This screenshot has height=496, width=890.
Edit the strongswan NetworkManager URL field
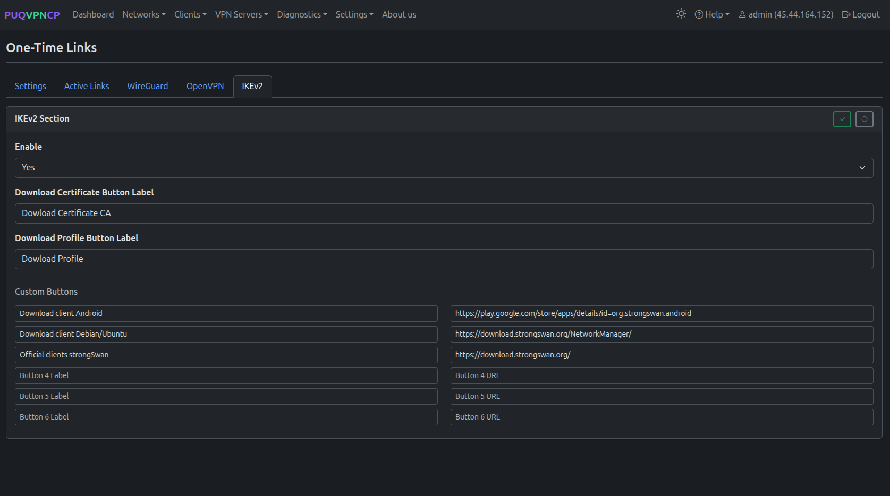[x=662, y=334]
